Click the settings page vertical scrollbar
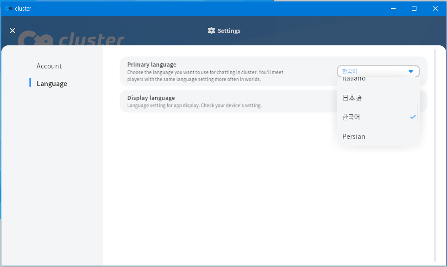Screen dimensions: 447x267 coord(435,155)
